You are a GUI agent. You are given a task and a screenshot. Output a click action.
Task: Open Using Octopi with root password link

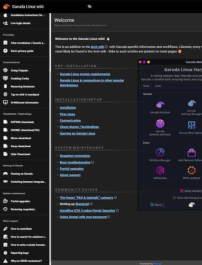pyautogui.click(x=83, y=217)
